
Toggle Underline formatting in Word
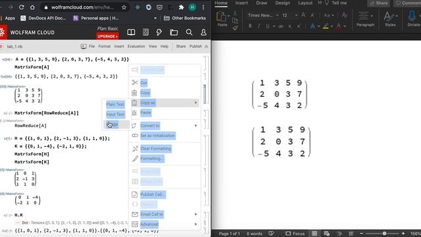pyautogui.click(x=268, y=26)
